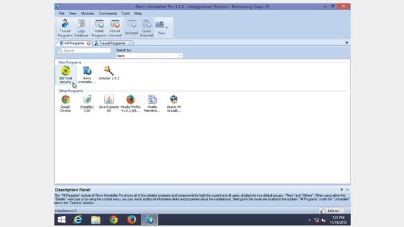
Task: Collapse the New Programs group header
Action: [x=69, y=62]
